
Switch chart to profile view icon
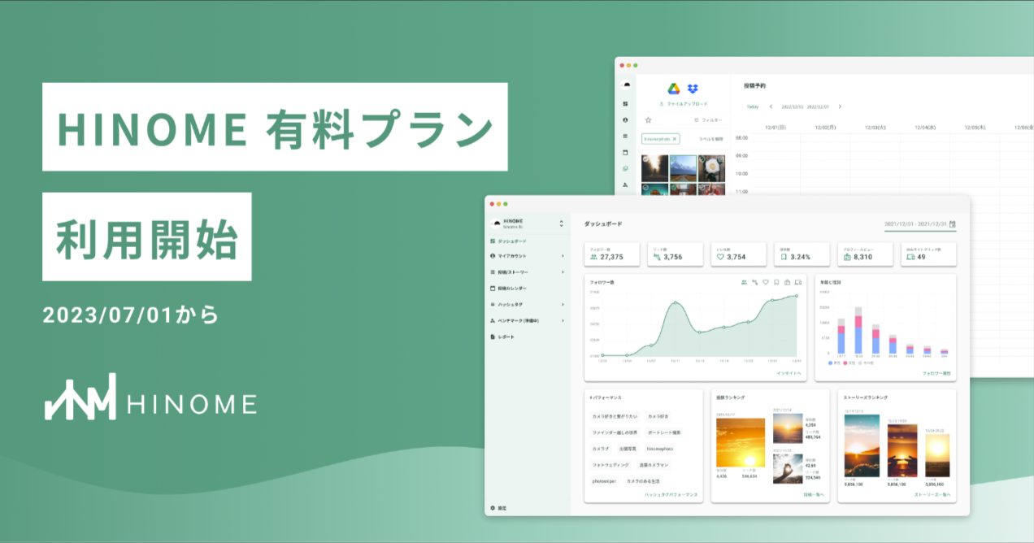(787, 282)
